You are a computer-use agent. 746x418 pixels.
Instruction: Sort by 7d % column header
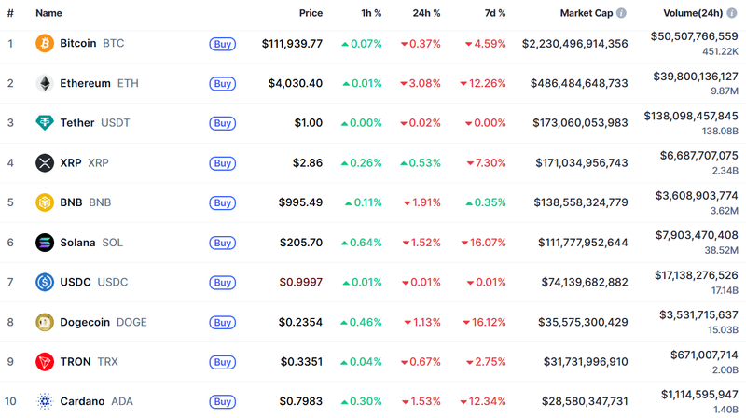pos(490,14)
